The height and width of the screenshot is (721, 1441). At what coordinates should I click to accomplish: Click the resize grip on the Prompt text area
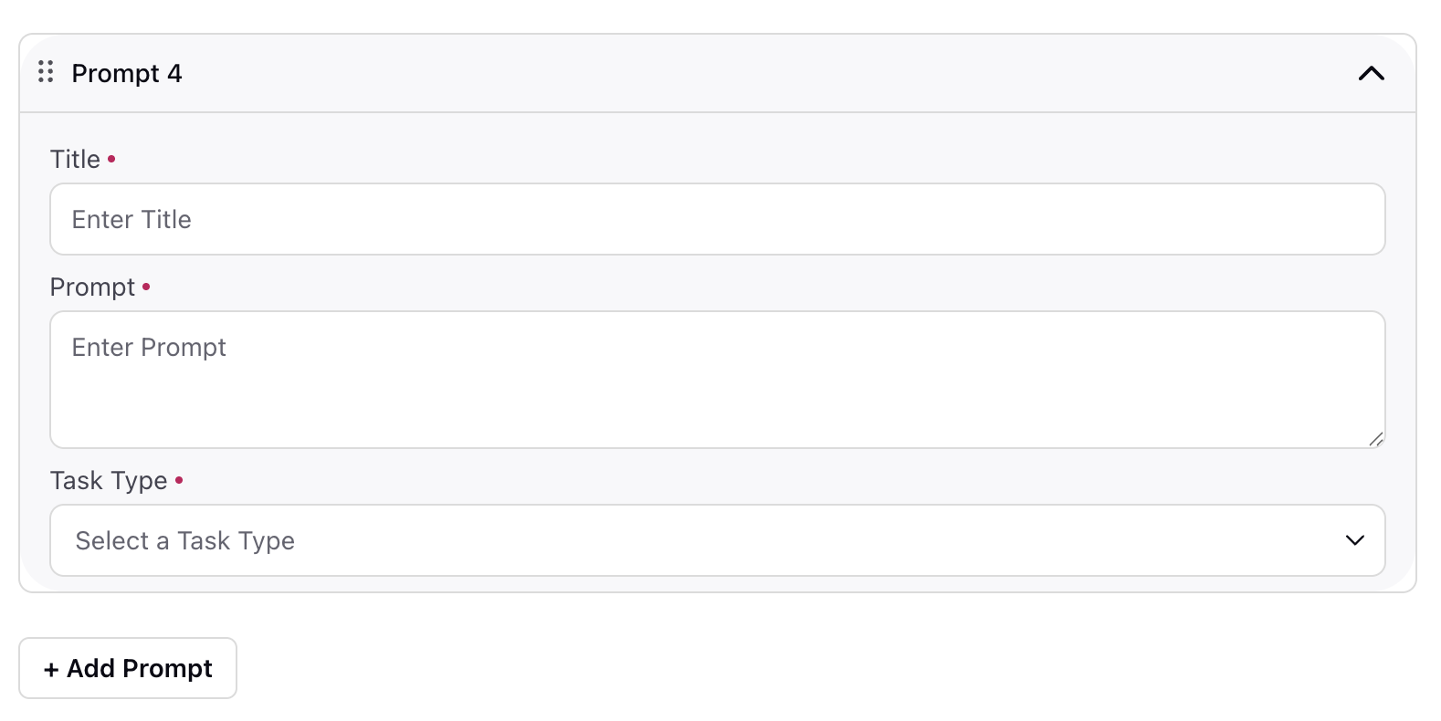click(1376, 439)
